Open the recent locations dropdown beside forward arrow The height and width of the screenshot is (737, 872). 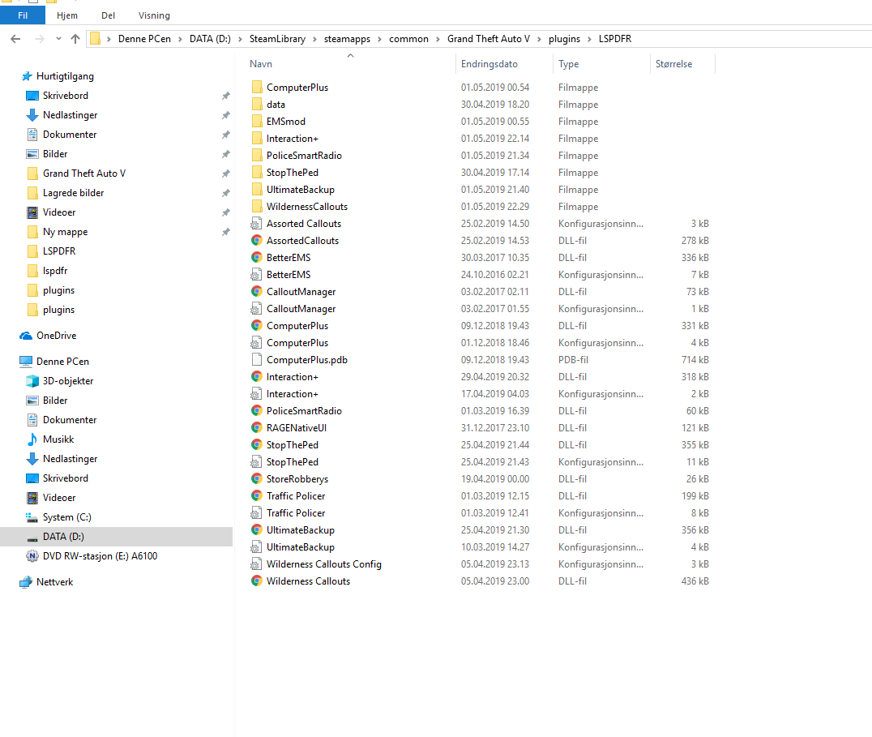click(57, 38)
